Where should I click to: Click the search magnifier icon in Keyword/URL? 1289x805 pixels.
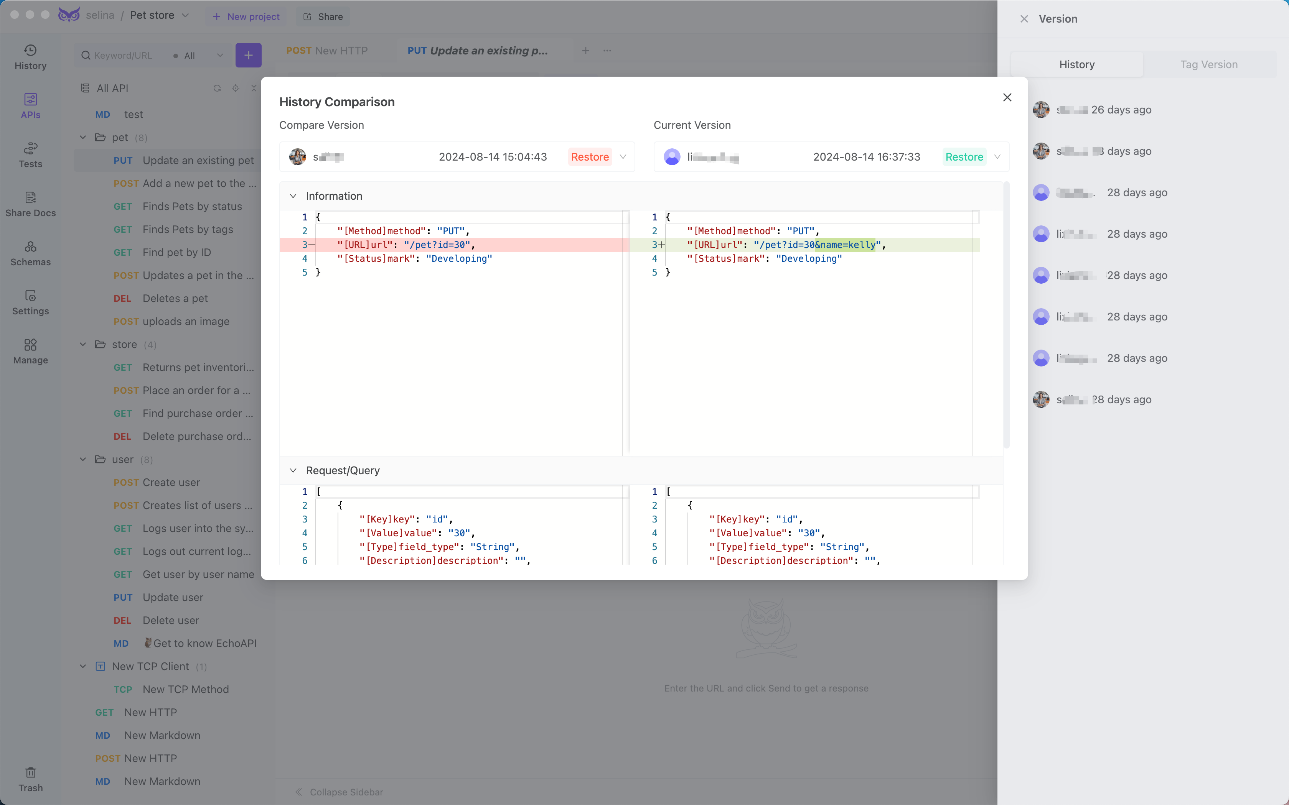coord(85,55)
